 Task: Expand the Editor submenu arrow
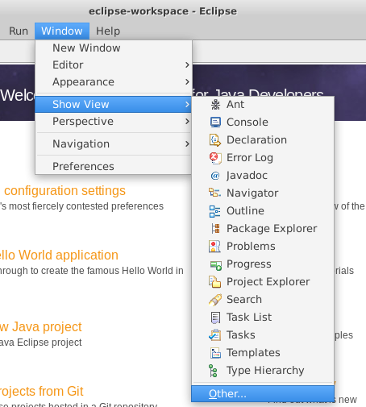tap(187, 65)
